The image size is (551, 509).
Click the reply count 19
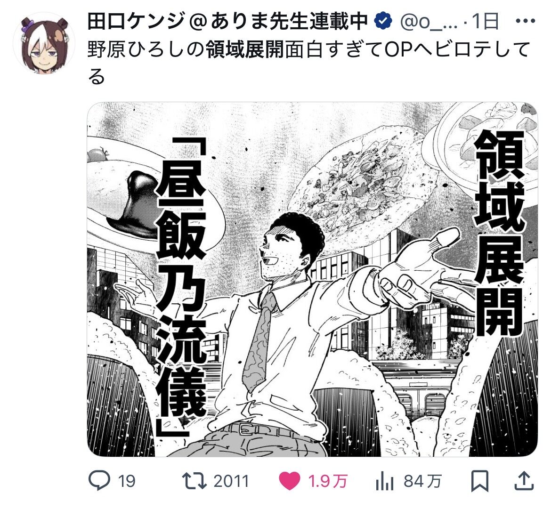coord(127,481)
